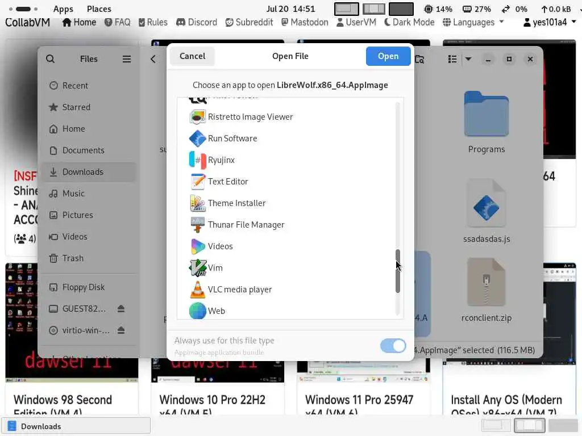Open Floppy Disk in Files sidebar

[x=88, y=287]
